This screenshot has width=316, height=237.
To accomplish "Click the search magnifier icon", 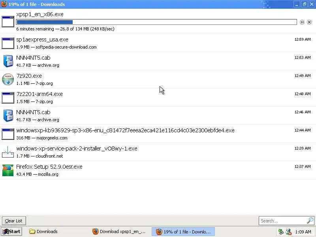I will click(x=310, y=220).
